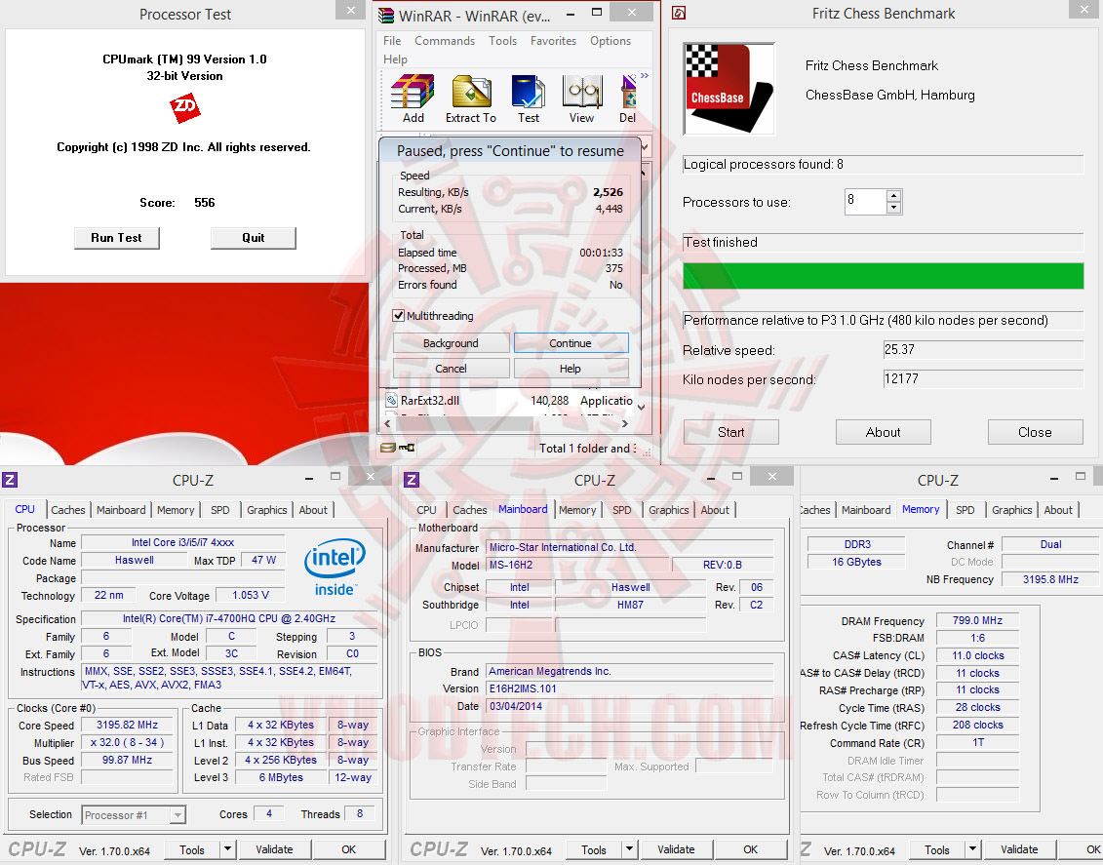The height and width of the screenshot is (865, 1103).
Task: Click Start in Fritz Chess Benchmark
Action: pos(730,432)
